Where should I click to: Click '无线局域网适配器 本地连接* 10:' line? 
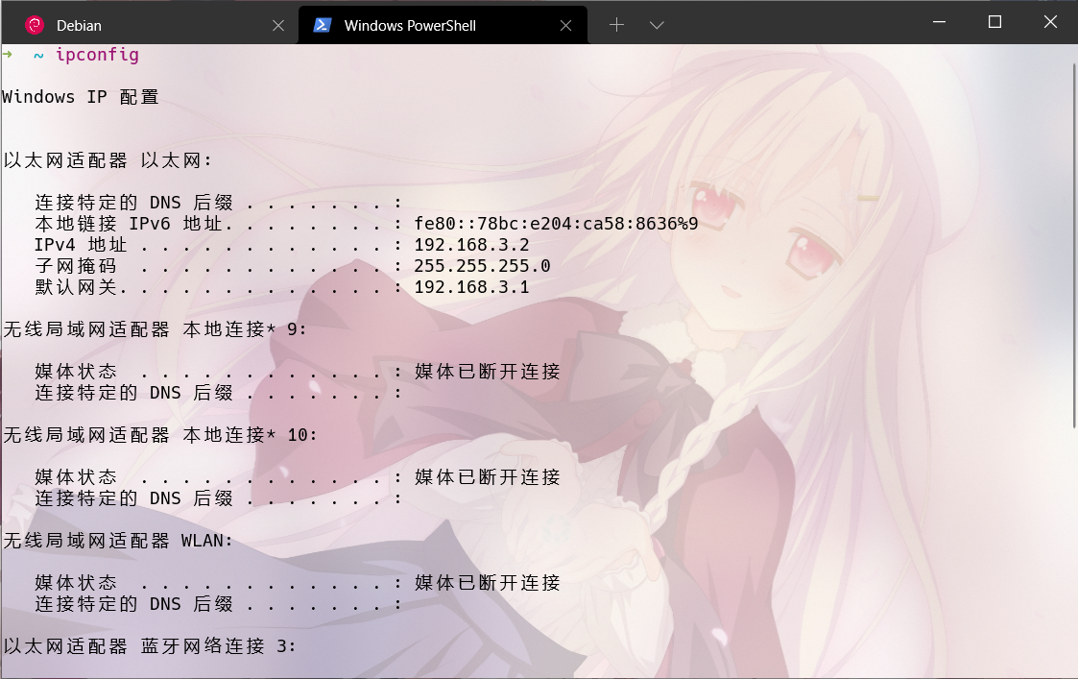click(160, 435)
